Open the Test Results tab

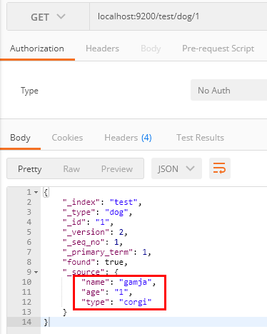[200, 138]
